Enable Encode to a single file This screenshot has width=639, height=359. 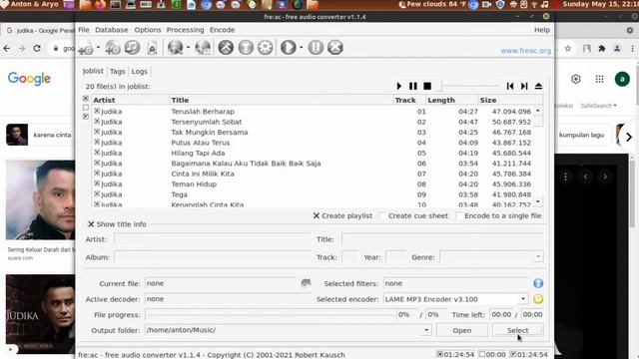[459, 215]
